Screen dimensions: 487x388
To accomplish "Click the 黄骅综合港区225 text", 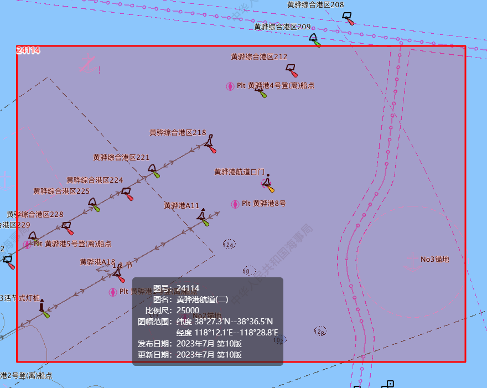I will click(x=61, y=191).
